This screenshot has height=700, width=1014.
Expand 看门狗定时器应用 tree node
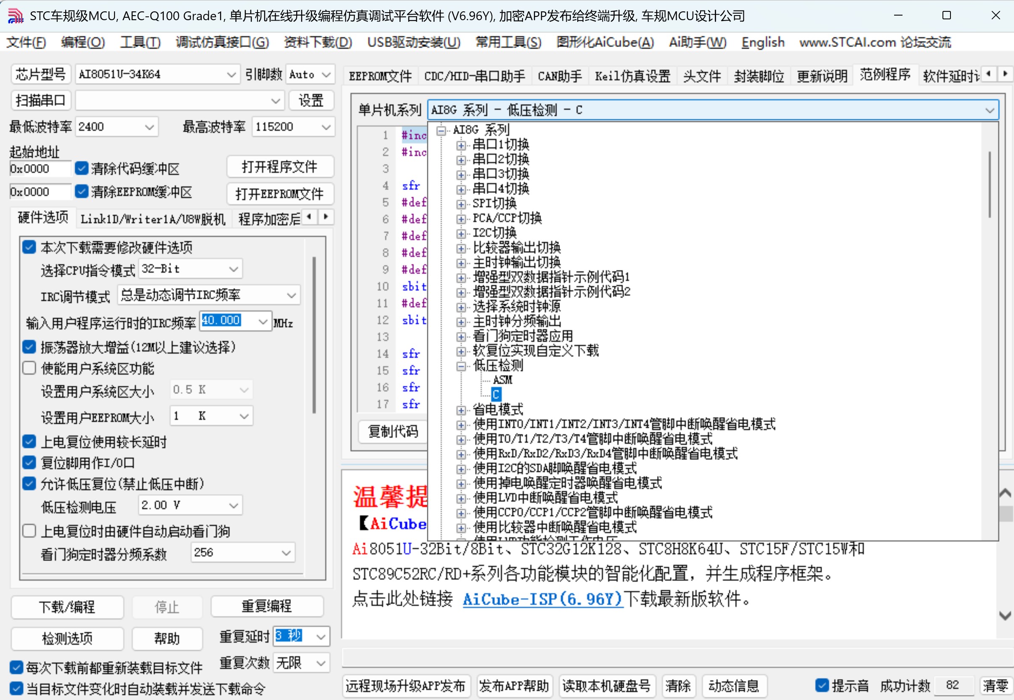point(460,336)
